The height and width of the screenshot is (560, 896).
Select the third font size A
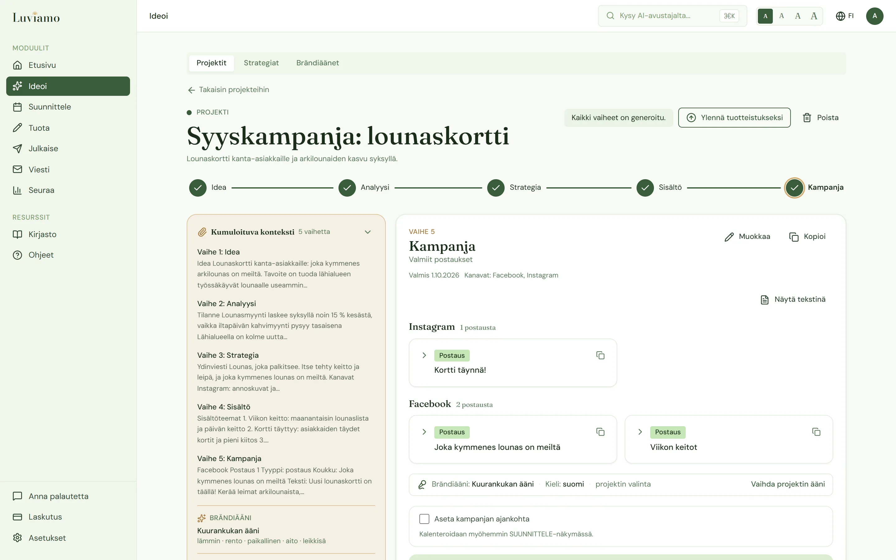click(x=797, y=16)
